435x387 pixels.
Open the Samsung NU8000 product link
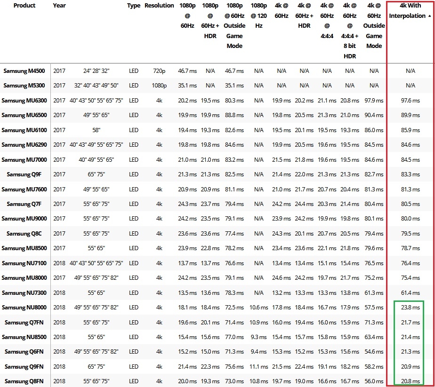[x=24, y=308]
